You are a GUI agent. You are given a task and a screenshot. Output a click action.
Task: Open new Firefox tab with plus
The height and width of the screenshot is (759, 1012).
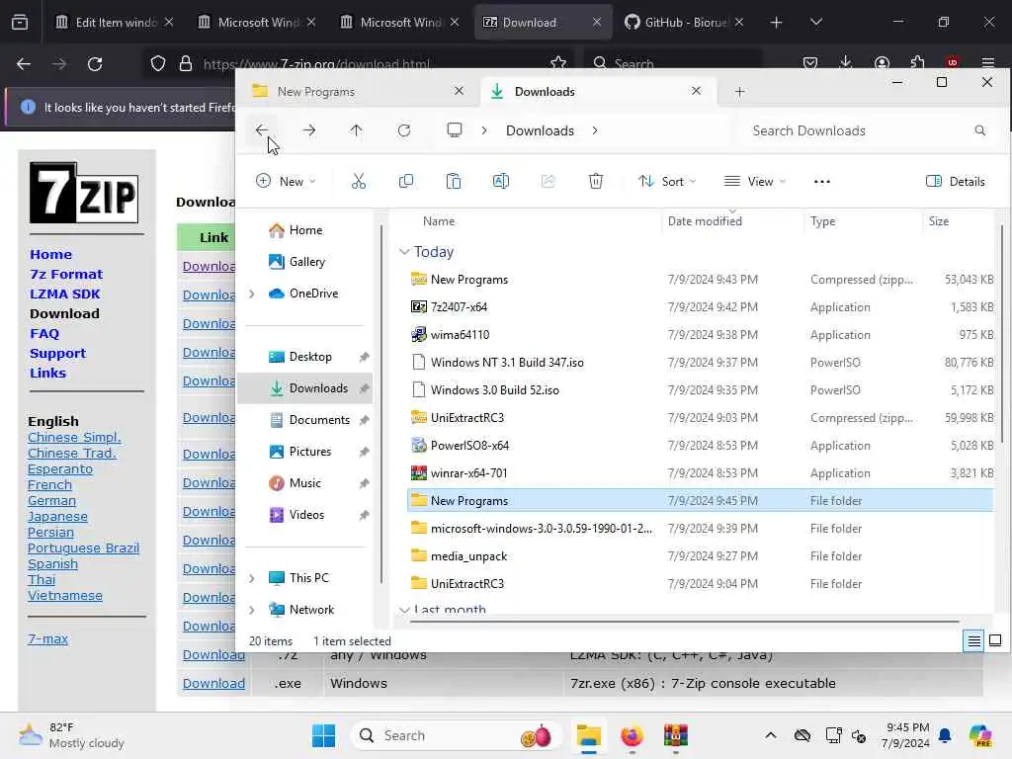777,22
